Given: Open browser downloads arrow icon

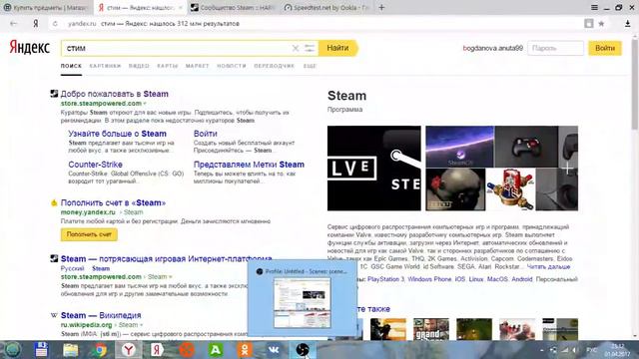Looking at the screenshot, I should [x=628, y=24].
